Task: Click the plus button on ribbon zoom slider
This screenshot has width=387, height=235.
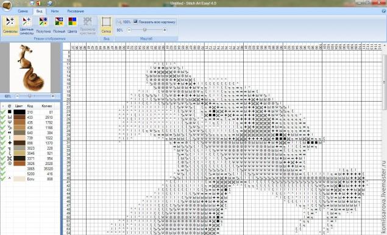Action: coord(165,30)
